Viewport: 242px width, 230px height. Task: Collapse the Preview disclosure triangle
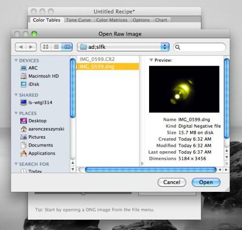tap(151, 60)
